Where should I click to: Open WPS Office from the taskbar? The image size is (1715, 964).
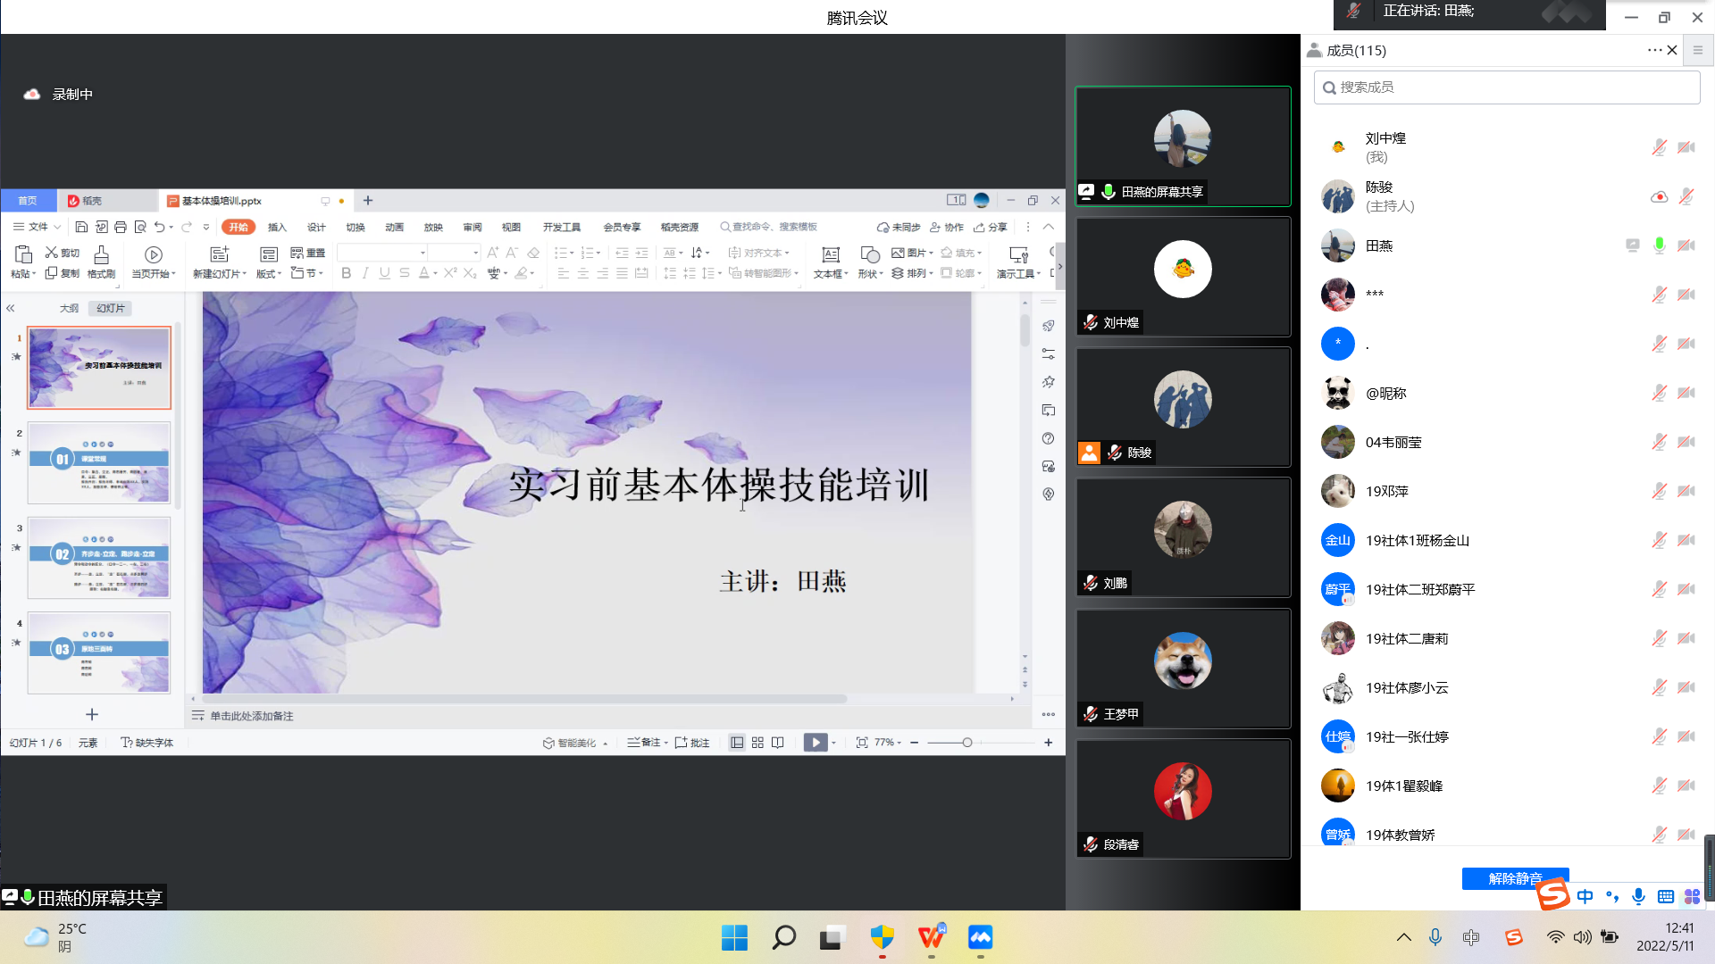tap(932, 937)
